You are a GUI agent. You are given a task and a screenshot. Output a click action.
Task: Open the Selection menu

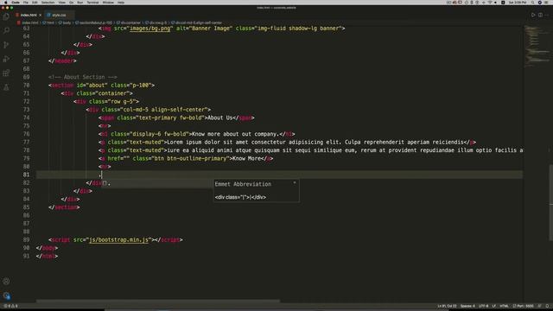click(x=48, y=3)
